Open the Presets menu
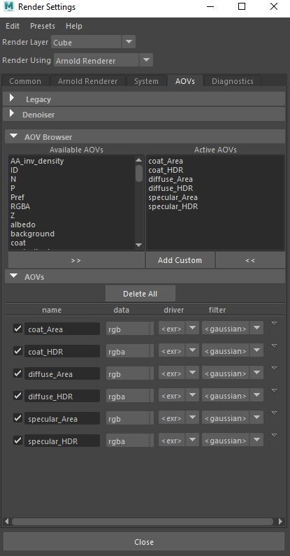The width and height of the screenshot is (290, 556). point(43,27)
